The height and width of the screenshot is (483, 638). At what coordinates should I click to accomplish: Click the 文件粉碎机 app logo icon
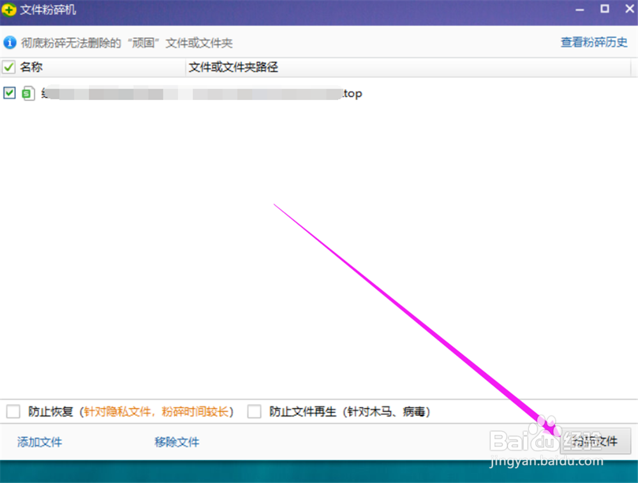click(x=9, y=10)
